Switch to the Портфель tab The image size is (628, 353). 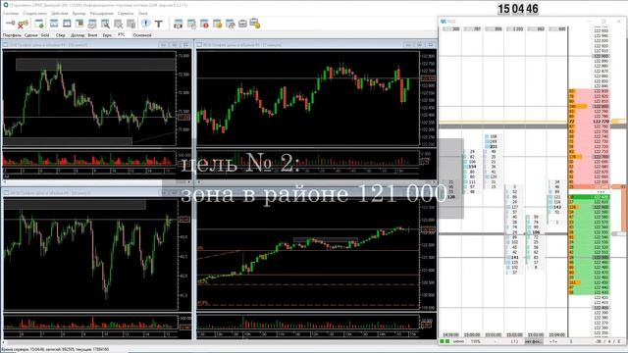[12, 35]
